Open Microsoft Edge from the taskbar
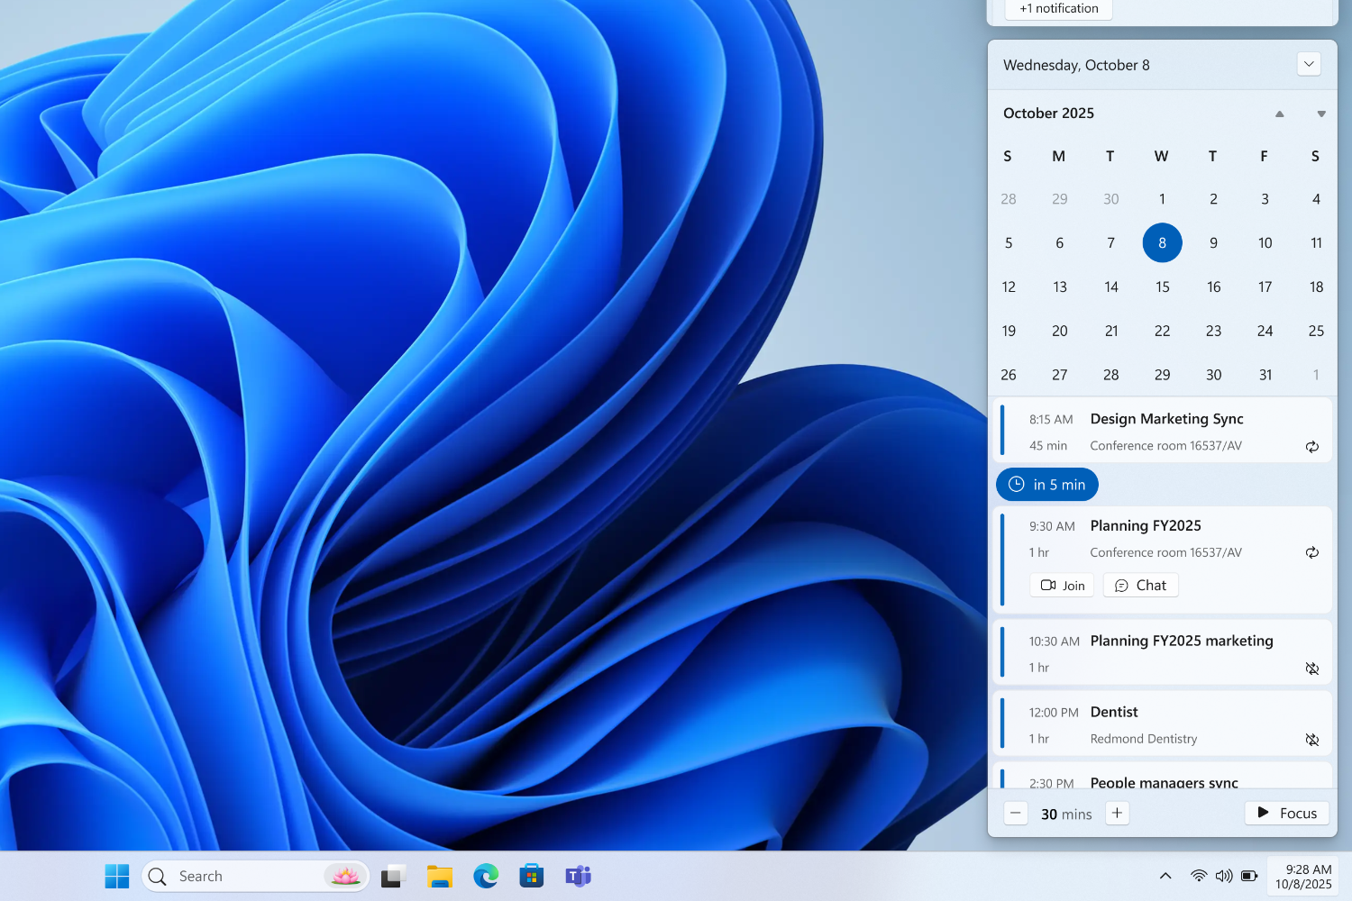Viewport: 1352px width, 901px height. tap(486, 876)
